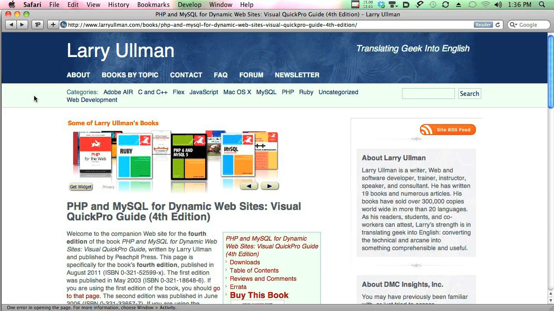Reload the page using the refresh icon
554x311 pixels.
tap(498, 25)
